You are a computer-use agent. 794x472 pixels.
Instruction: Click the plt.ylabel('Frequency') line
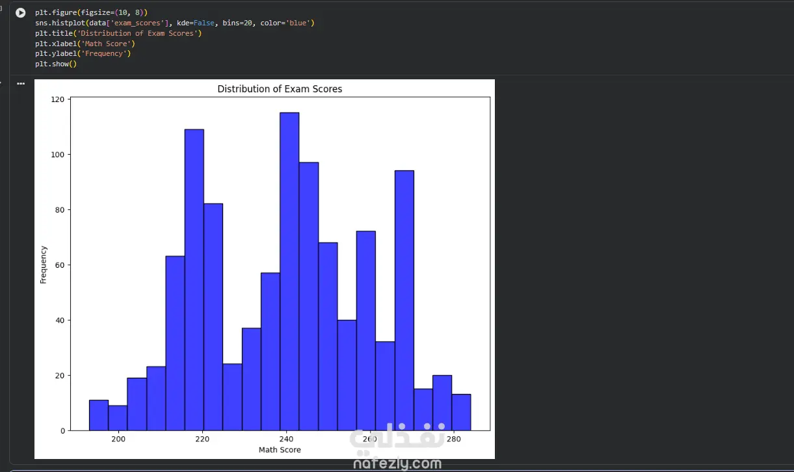tap(83, 53)
